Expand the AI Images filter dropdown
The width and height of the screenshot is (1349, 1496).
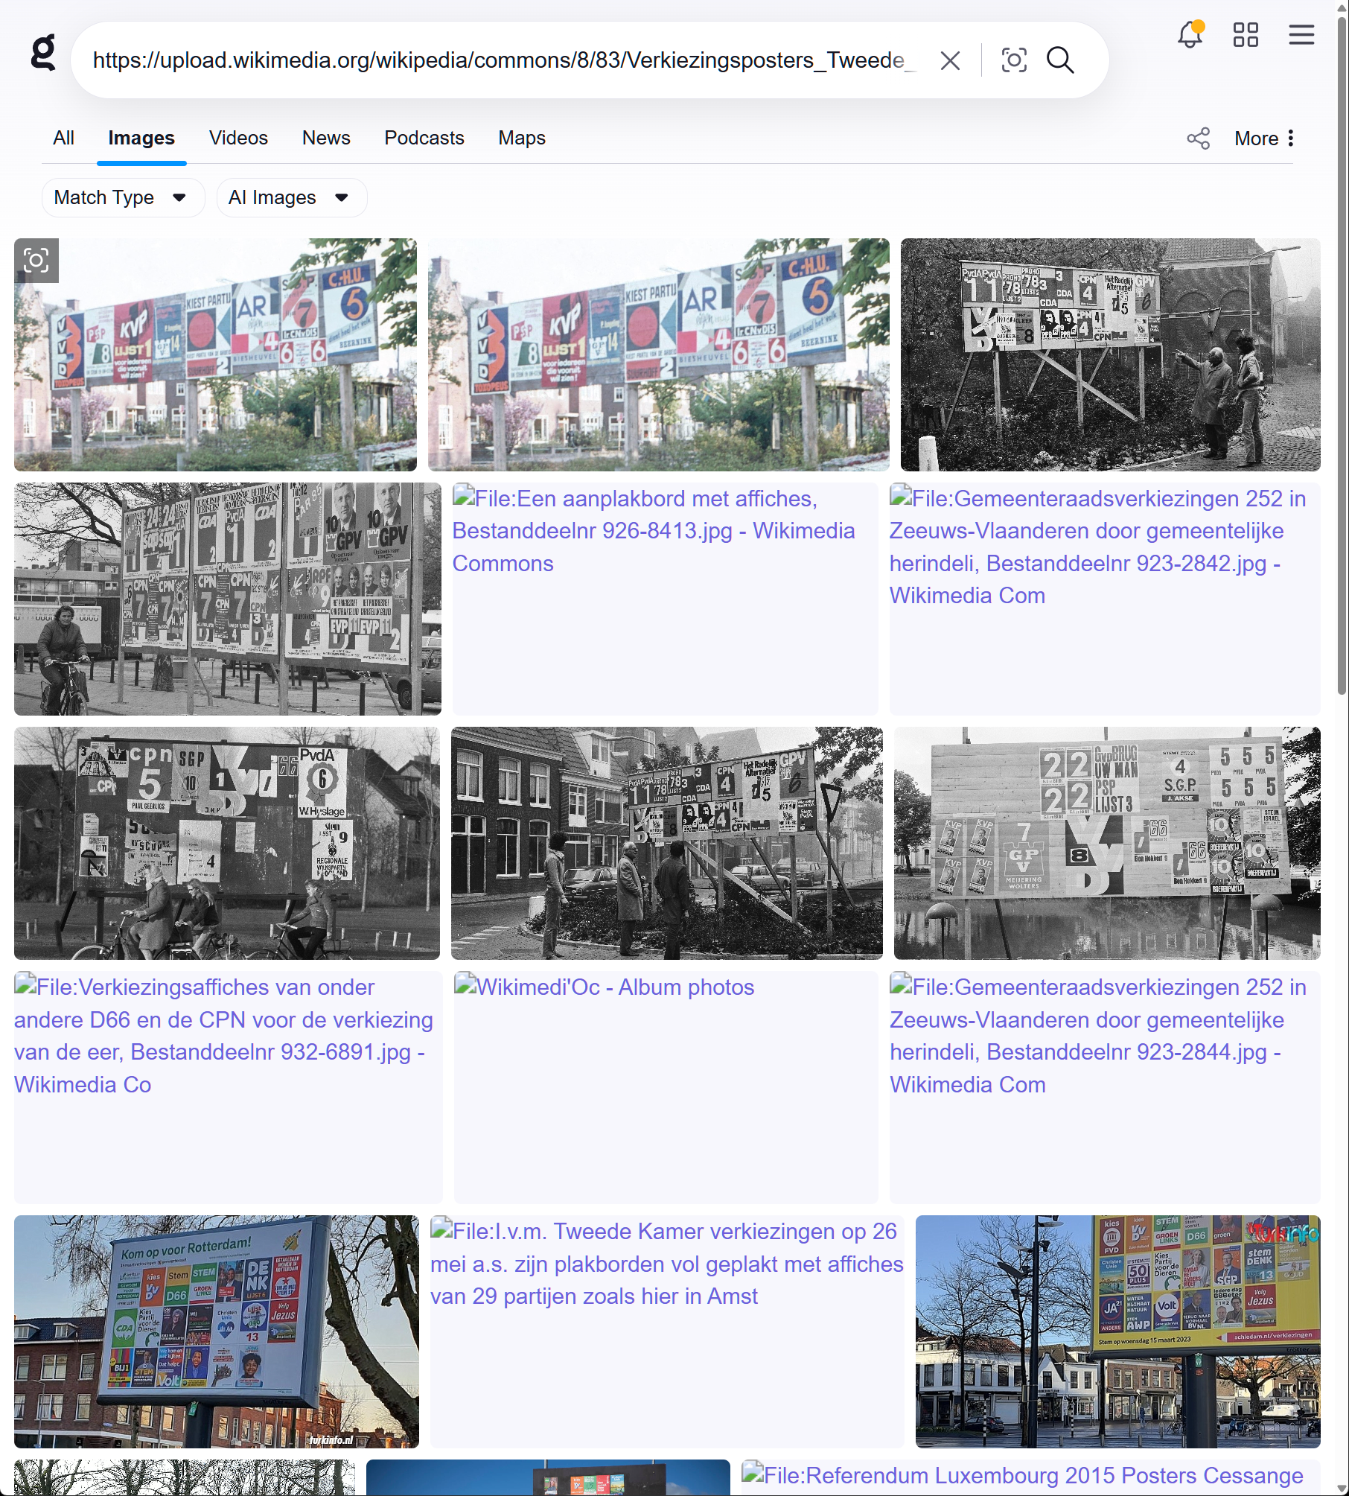click(290, 198)
